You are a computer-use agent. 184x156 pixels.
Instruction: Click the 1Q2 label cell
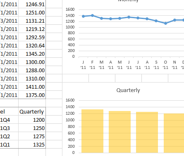click(x=9, y=136)
